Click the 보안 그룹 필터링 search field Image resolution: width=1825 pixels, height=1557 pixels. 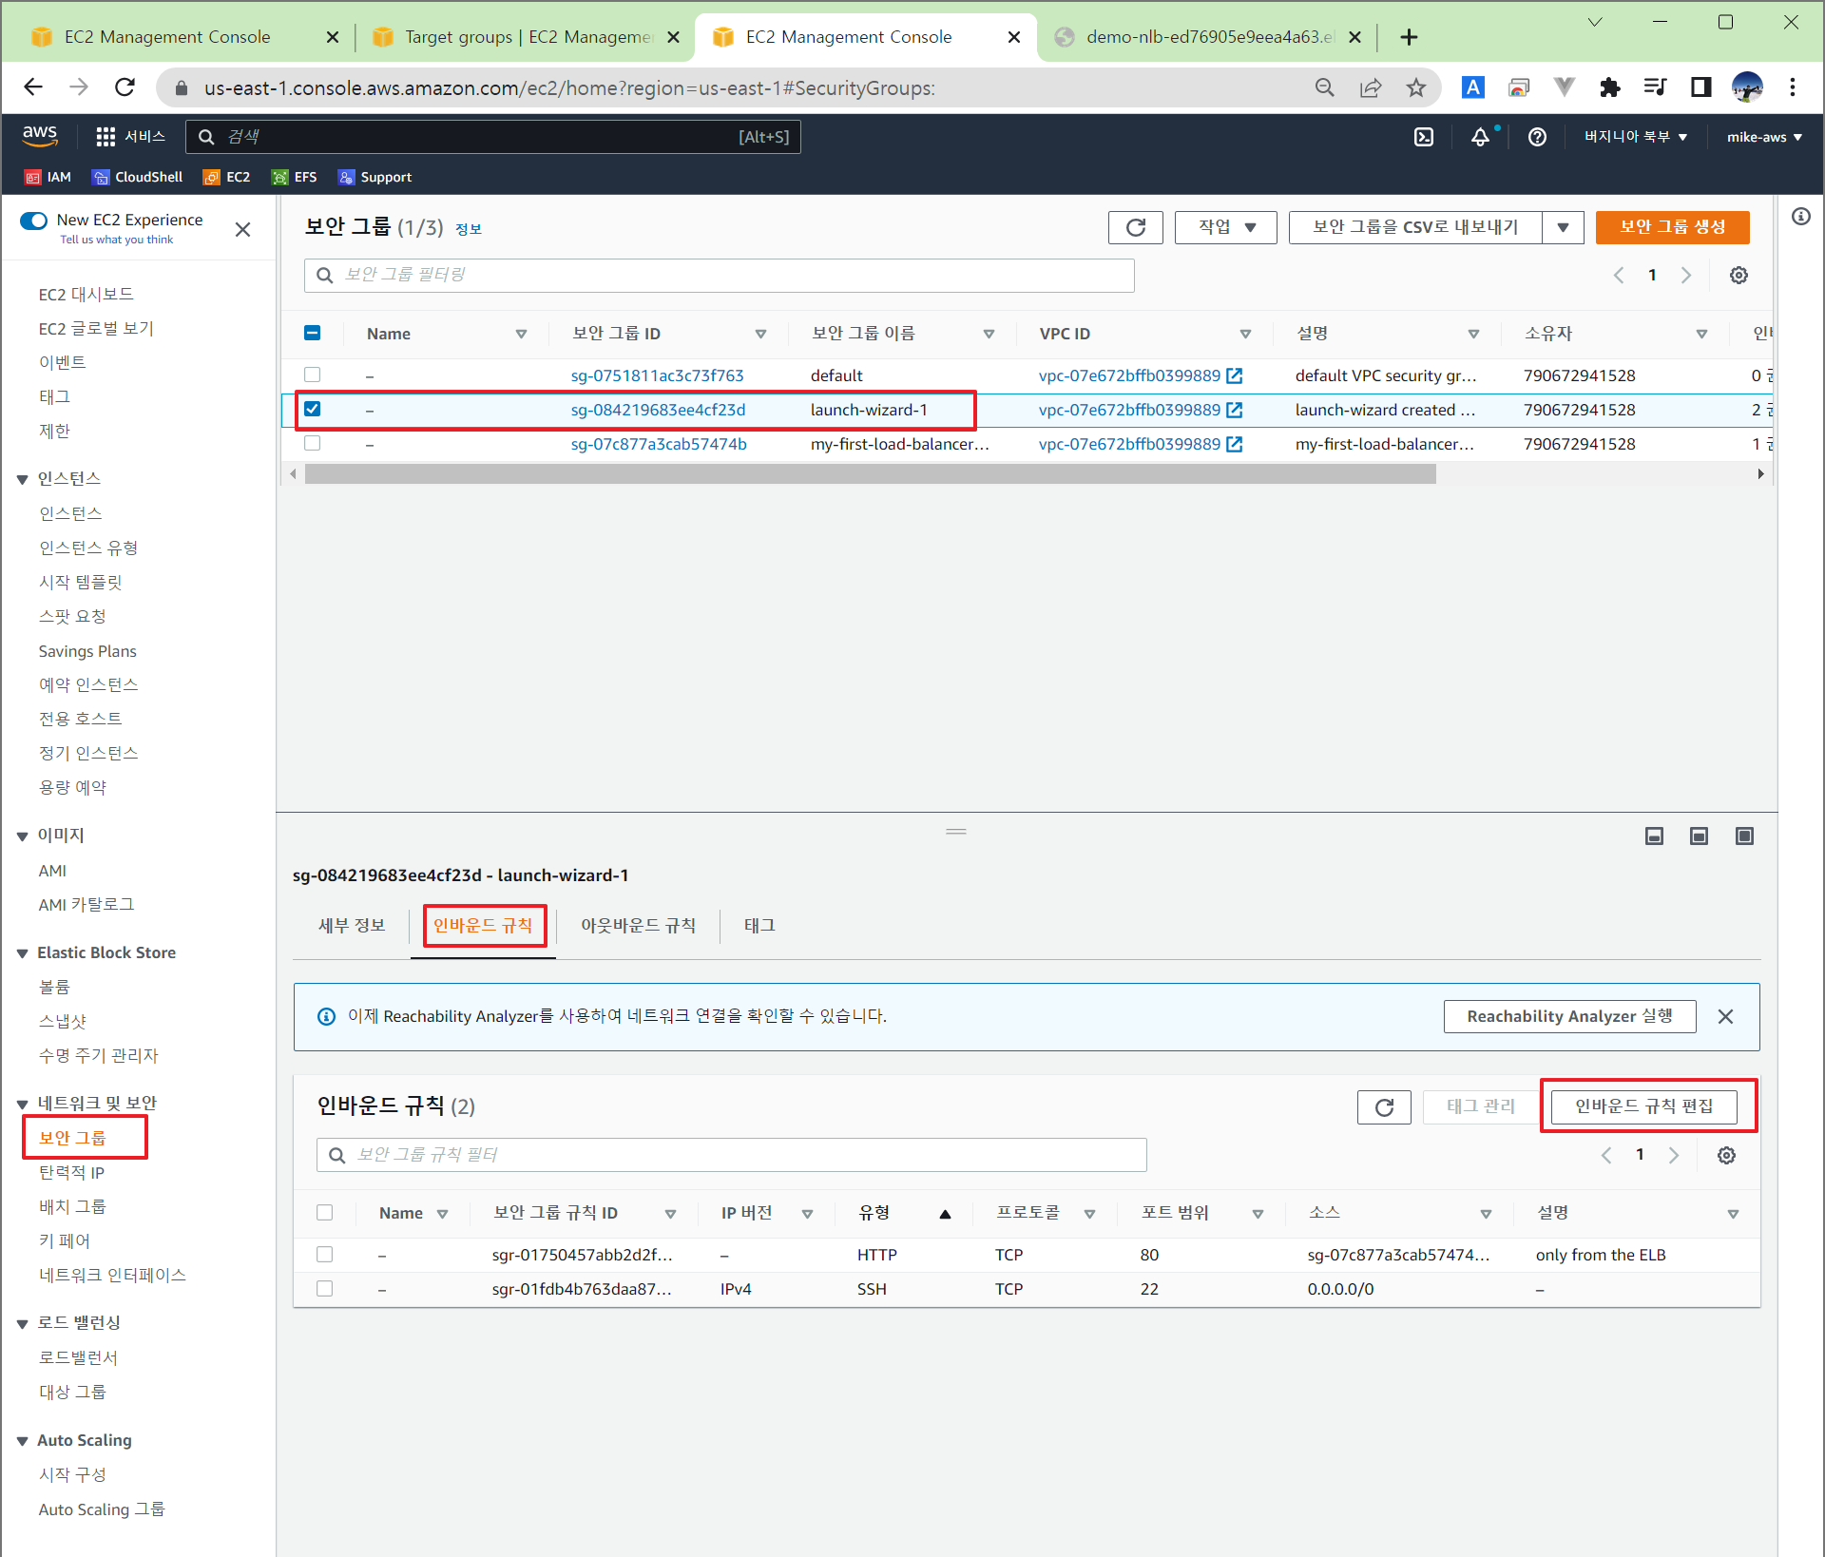point(720,275)
